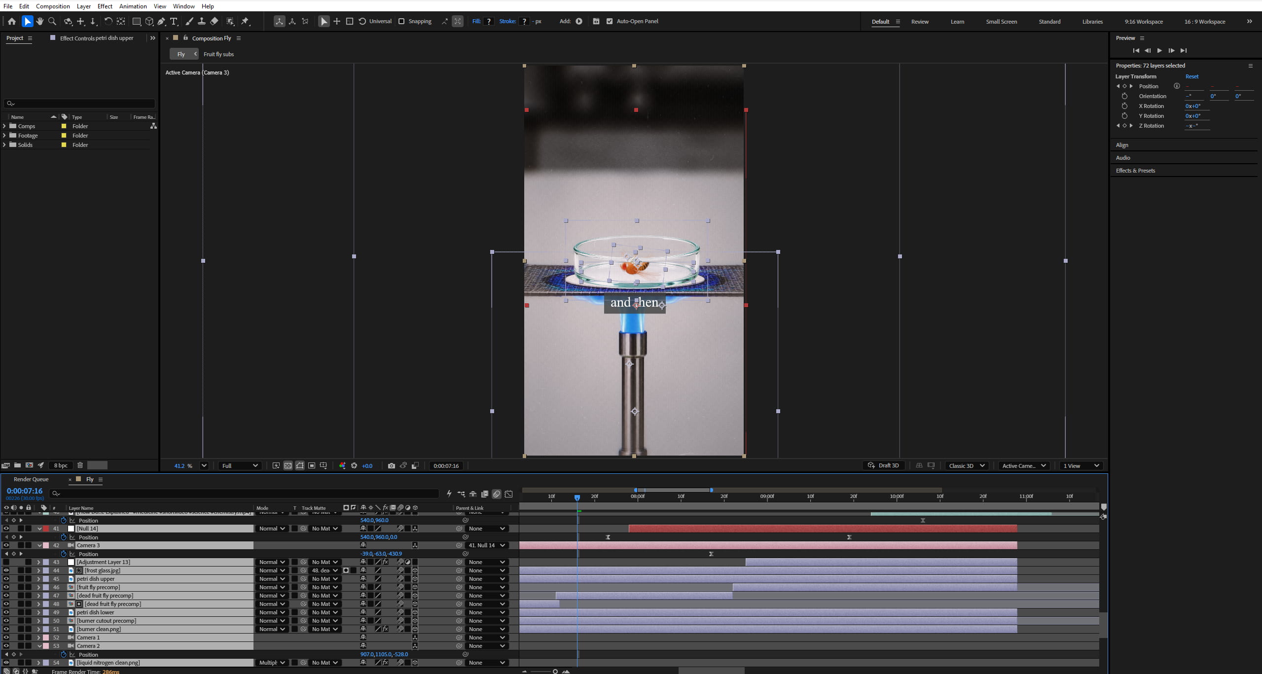1262x674 pixels.
Task: Select the Horizontal Type tool
Action: pos(174,21)
